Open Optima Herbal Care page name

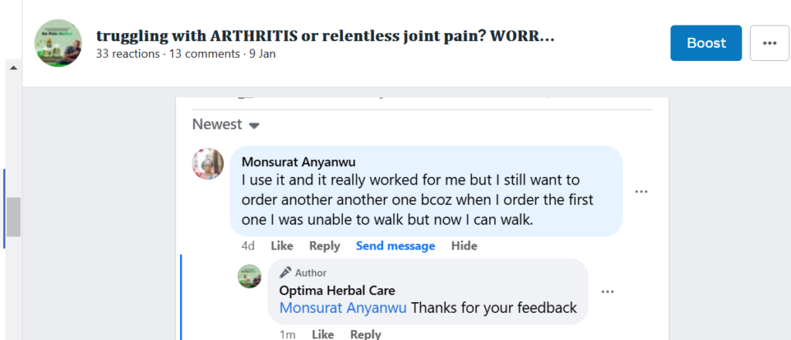(x=337, y=291)
